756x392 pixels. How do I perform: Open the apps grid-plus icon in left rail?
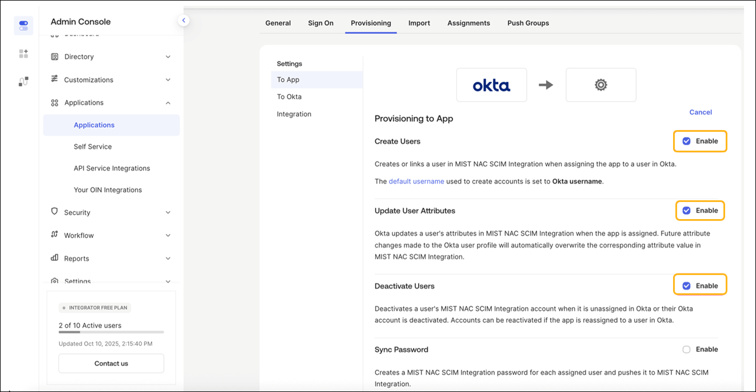23,54
